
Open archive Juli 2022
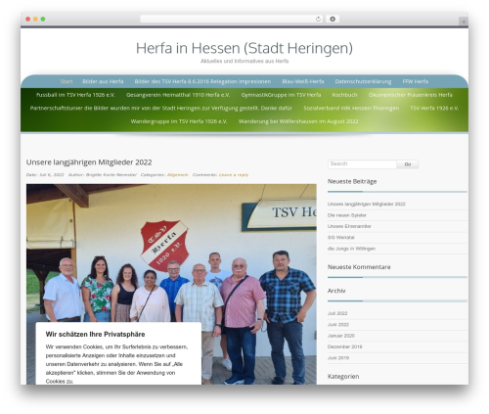(x=337, y=313)
